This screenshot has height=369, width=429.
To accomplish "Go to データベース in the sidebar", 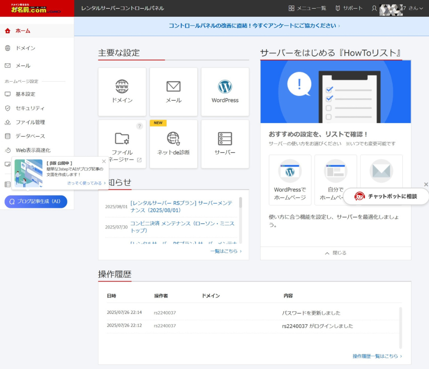I will coord(30,136).
